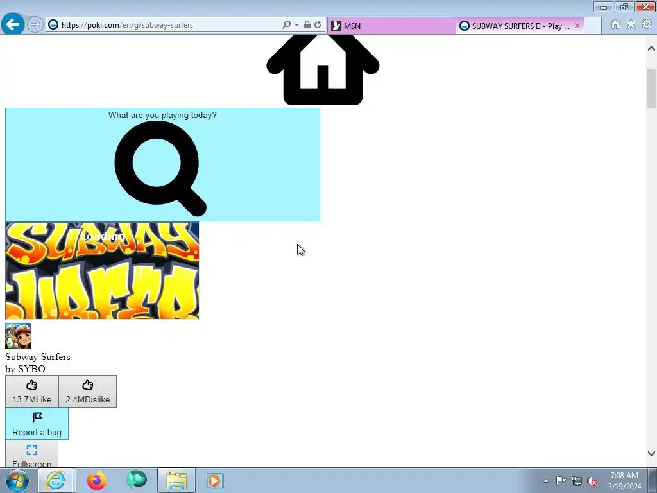Open the Windows Start menu
The image size is (657, 493).
[x=17, y=480]
